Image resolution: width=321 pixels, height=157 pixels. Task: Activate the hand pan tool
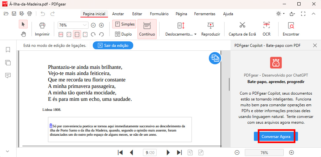point(23,34)
